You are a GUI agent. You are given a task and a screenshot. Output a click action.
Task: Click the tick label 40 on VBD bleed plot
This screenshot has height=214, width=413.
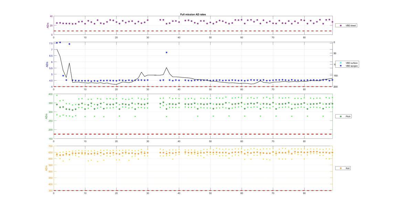point(51,17)
